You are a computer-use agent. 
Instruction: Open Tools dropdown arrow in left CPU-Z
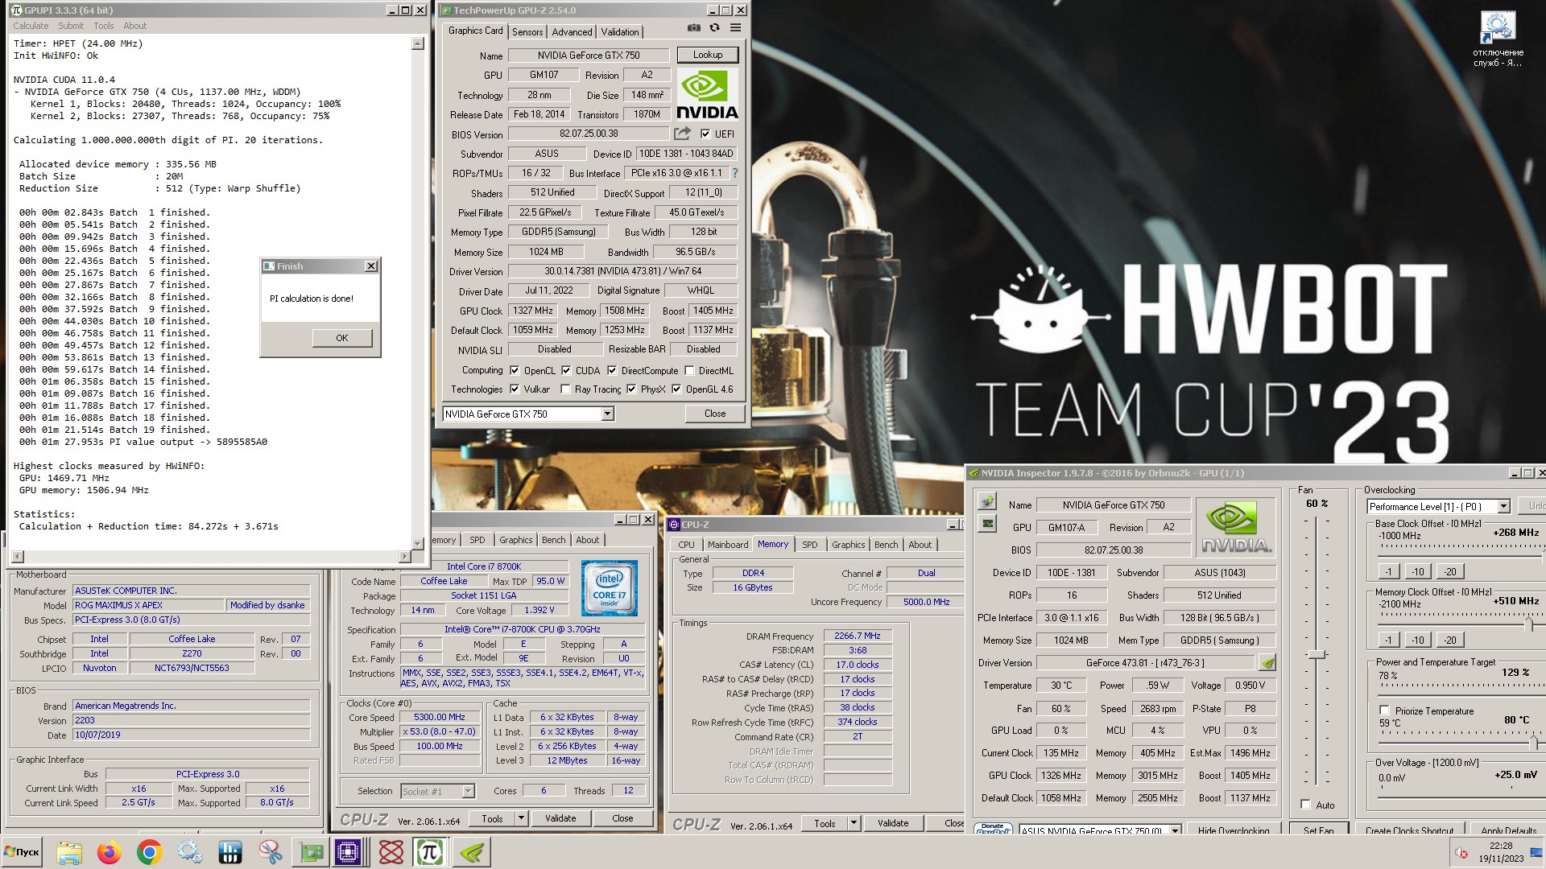pyautogui.click(x=521, y=818)
